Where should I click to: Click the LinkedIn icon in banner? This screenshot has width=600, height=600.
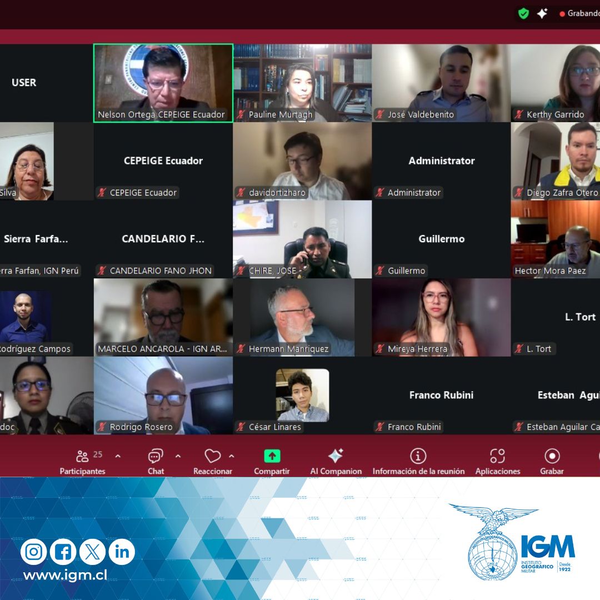click(x=122, y=552)
